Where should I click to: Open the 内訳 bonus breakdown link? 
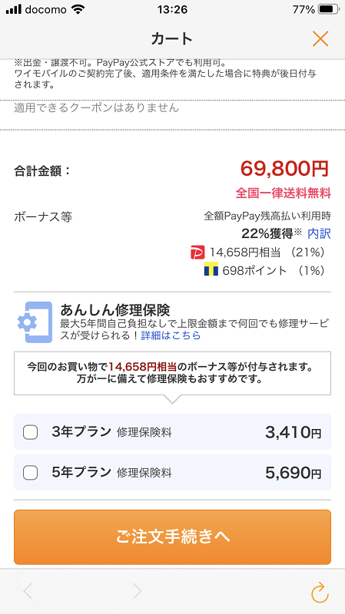click(x=319, y=234)
